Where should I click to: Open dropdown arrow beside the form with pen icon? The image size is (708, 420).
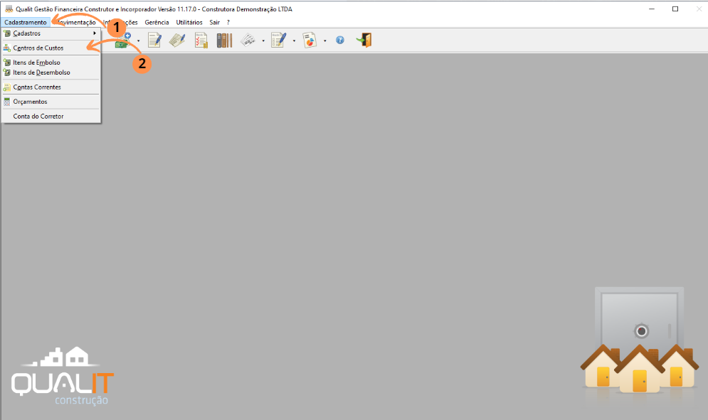pyautogui.click(x=294, y=41)
